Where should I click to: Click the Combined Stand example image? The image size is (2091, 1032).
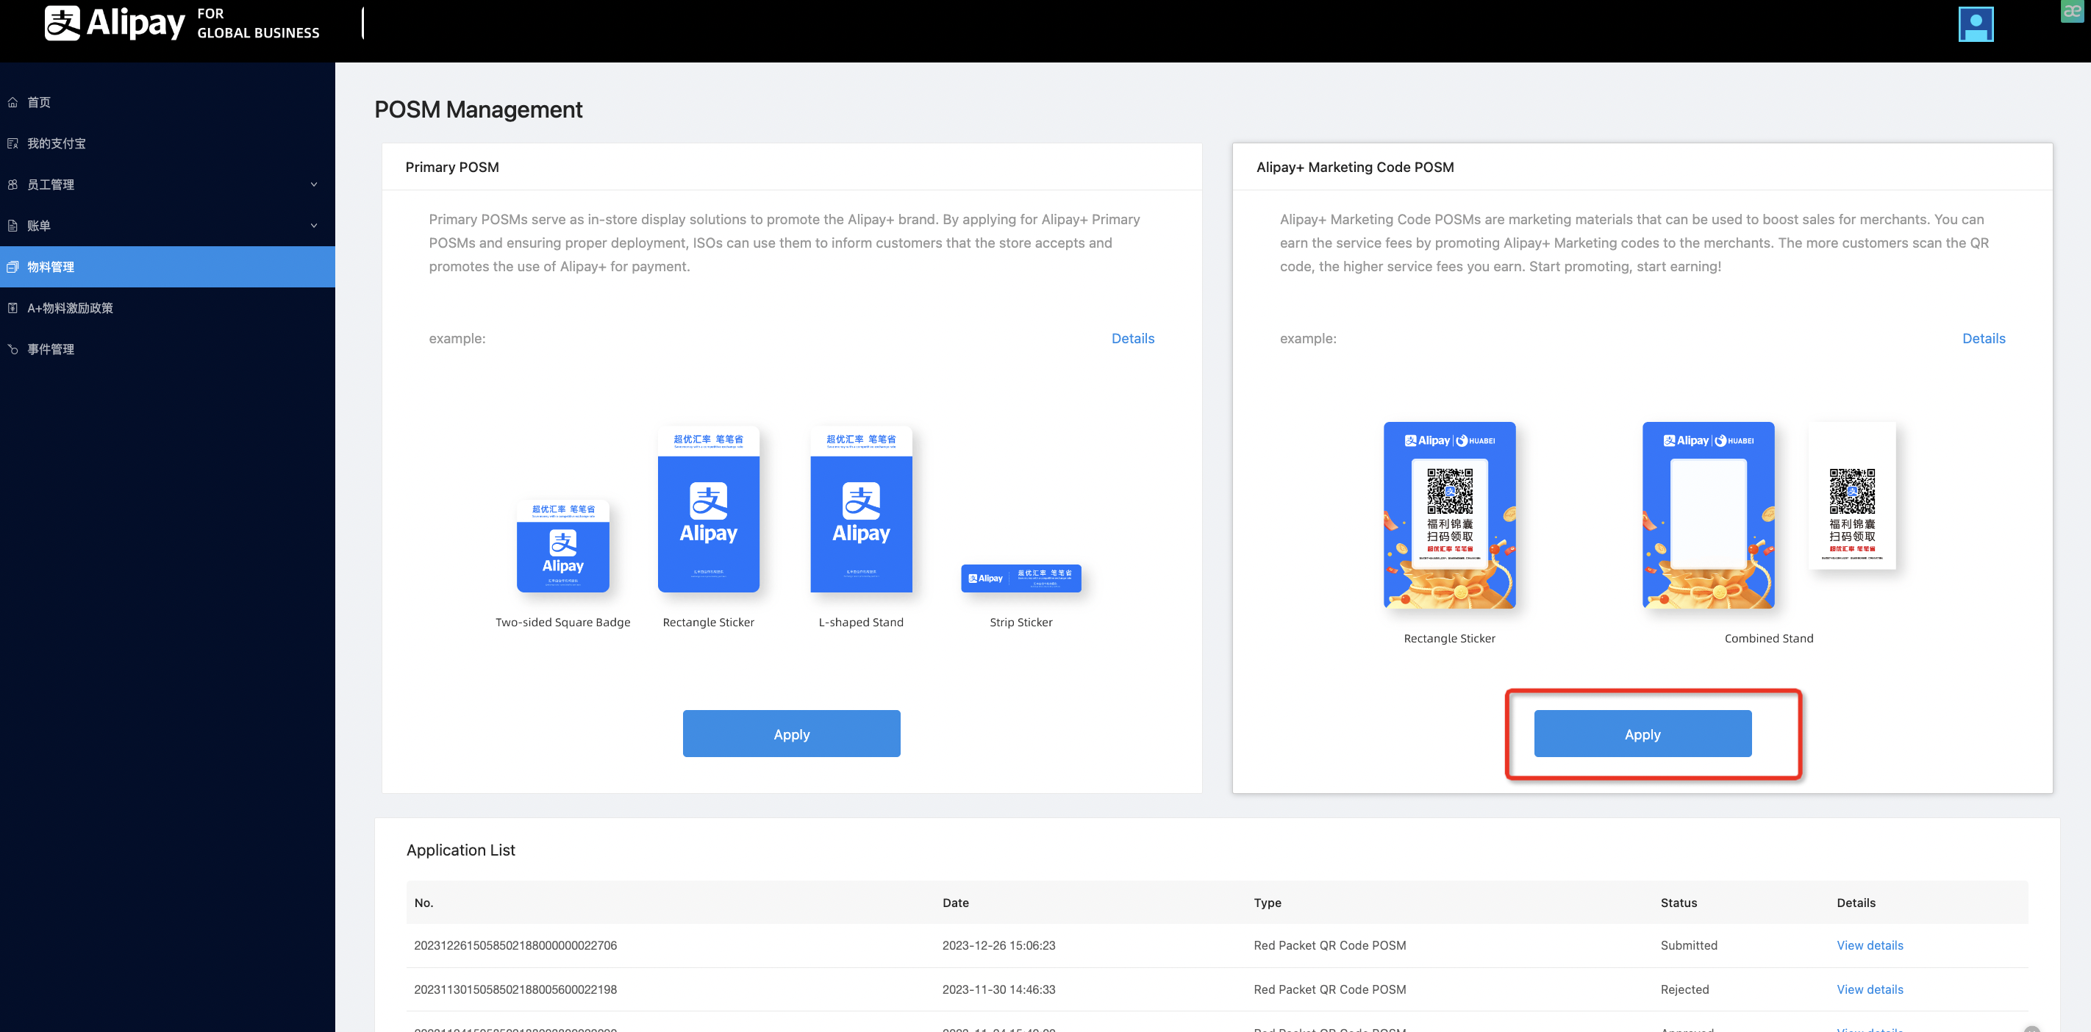(1708, 515)
